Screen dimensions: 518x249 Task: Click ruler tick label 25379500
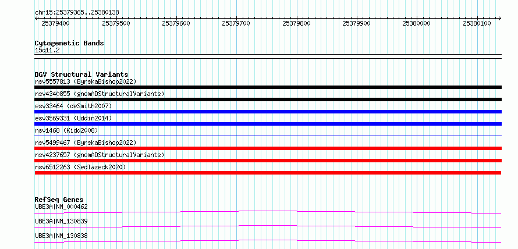[x=116, y=23]
